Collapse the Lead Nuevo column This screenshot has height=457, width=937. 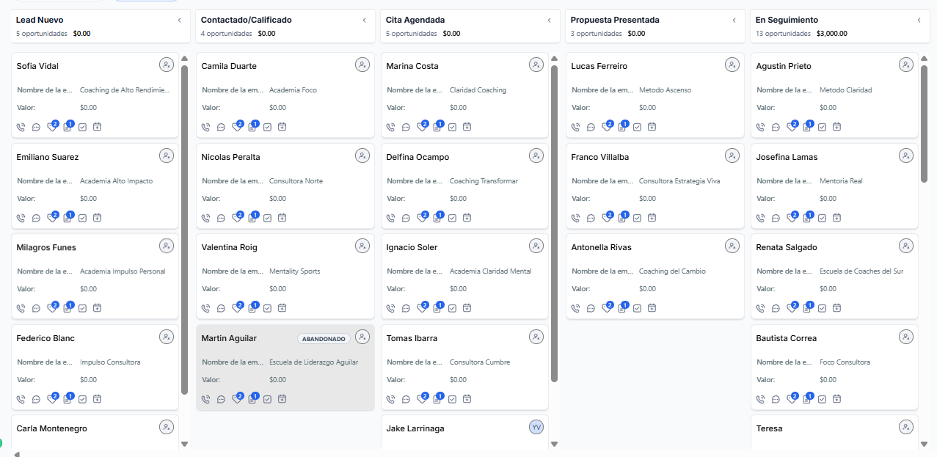[x=179, y=21]
